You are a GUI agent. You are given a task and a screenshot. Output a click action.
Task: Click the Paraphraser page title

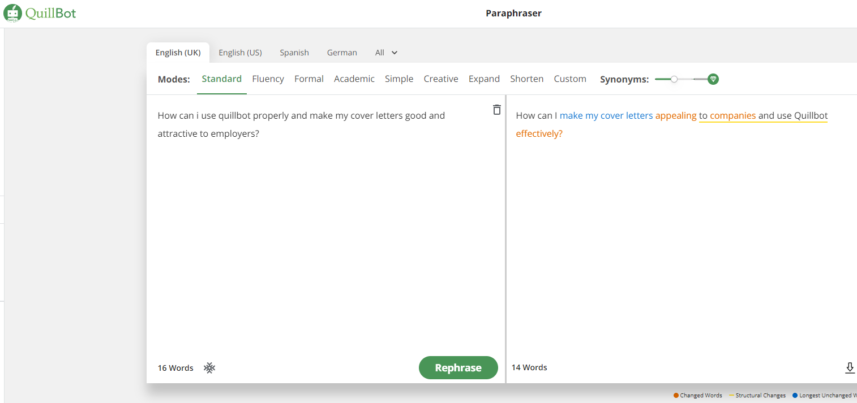[513, 14]
